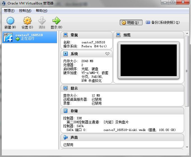Image resolution: width=191 pixels, height=157 pixels.
Task: Click the processor count value 2
Action: click(82, 65)
